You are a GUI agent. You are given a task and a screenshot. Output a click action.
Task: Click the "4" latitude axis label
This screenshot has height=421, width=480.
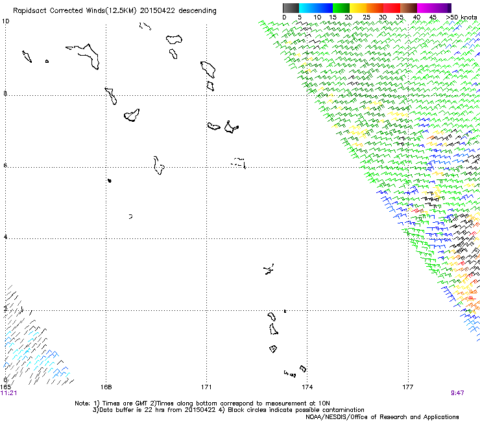[x=5, y=237]
